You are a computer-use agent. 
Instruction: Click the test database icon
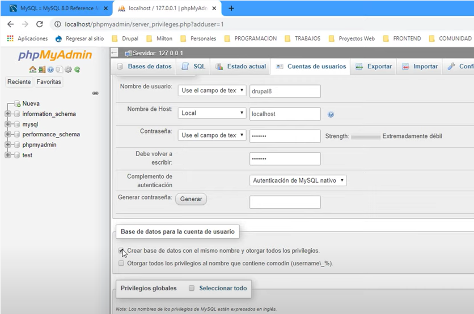[17, 155]
